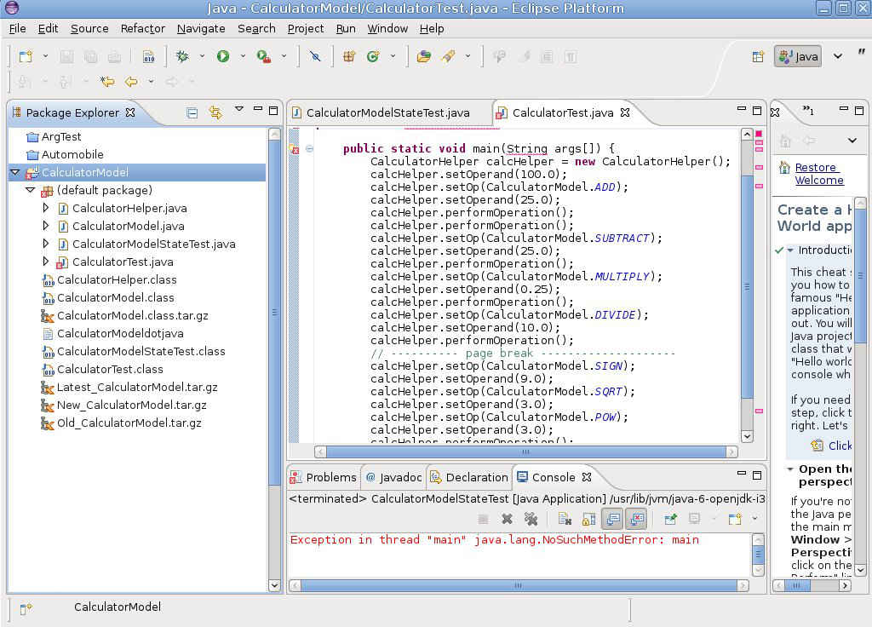This screenshot has height=627, width=872.
Task: Collapse All in Package Explorer
Action: coord(192,113)
